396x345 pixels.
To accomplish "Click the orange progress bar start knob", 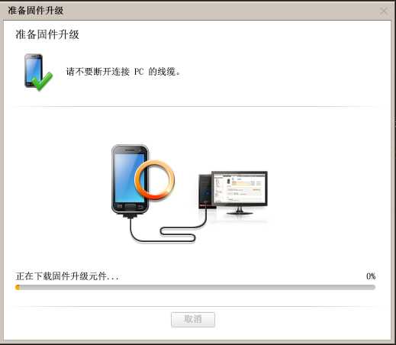I will point(18,287).
